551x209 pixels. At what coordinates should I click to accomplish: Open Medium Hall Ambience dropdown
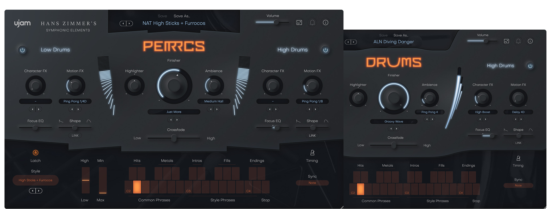point(214,101)
